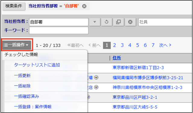Open address 東京都品川区大崎5-5-5
The height and width of the screenshot is (113, 193).
coord(135,107)
